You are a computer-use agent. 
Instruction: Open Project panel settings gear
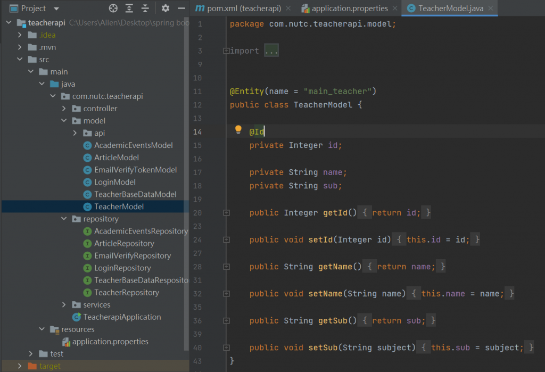166,8
